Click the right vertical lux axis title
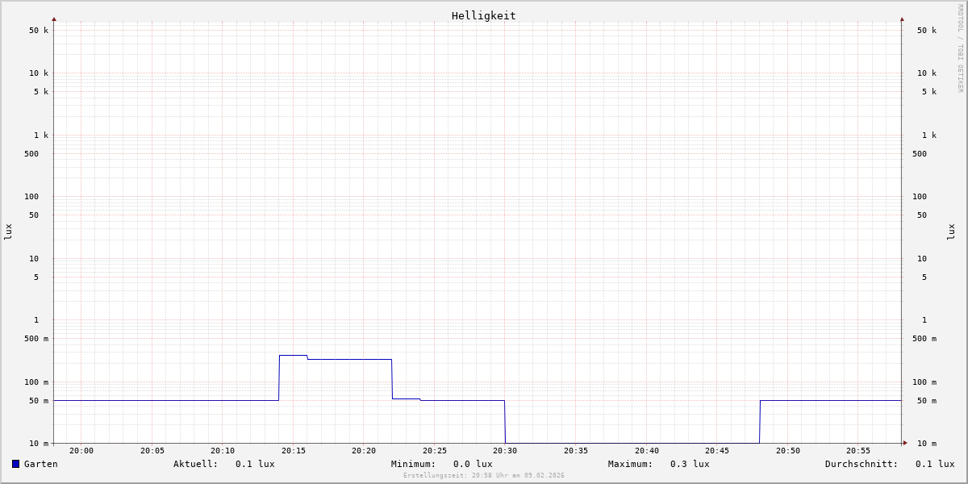 (951, 232)
